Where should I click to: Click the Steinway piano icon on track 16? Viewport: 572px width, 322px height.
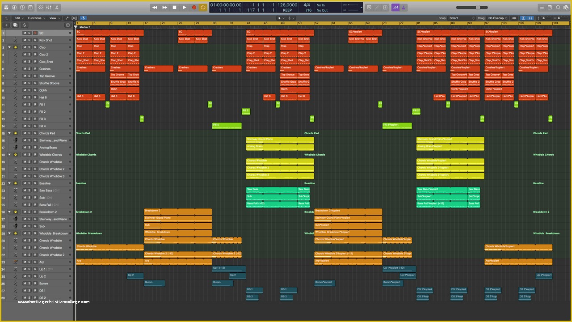click(15, 140)
